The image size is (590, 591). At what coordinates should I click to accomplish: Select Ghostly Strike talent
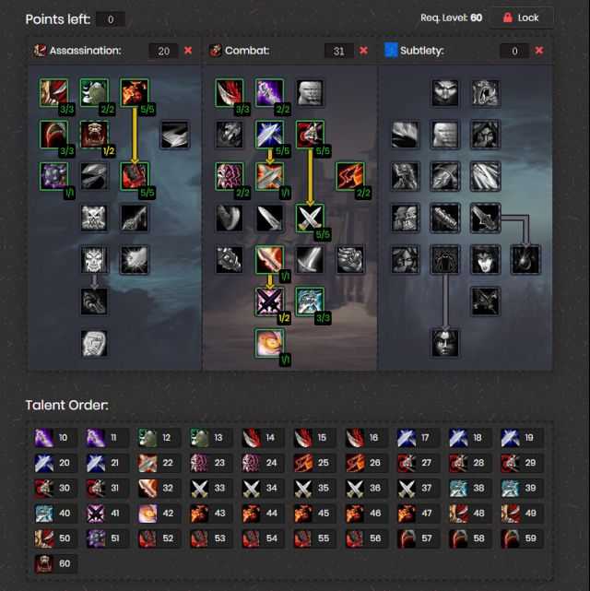coord(445,176)
